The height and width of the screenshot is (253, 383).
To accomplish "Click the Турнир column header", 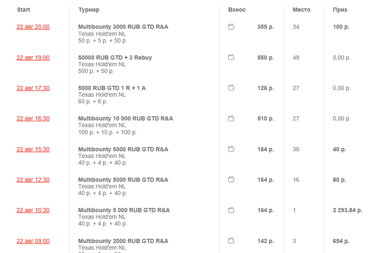I will pyautogui.click(x=89, y=10).
